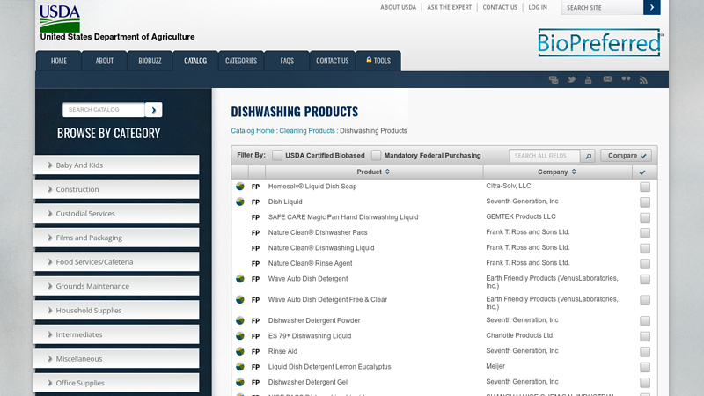Screen dimensions: 704x396
Task: Click the magnifier search all fields icon
Action: [x=588, y=156]
